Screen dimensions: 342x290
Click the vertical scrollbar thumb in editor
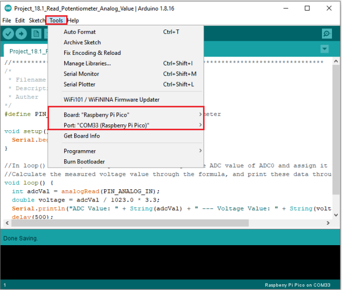336,129
